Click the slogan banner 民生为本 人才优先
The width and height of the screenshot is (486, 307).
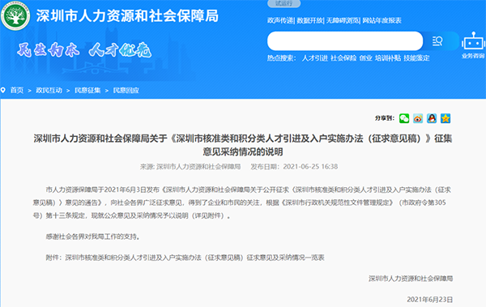point(84,50)
